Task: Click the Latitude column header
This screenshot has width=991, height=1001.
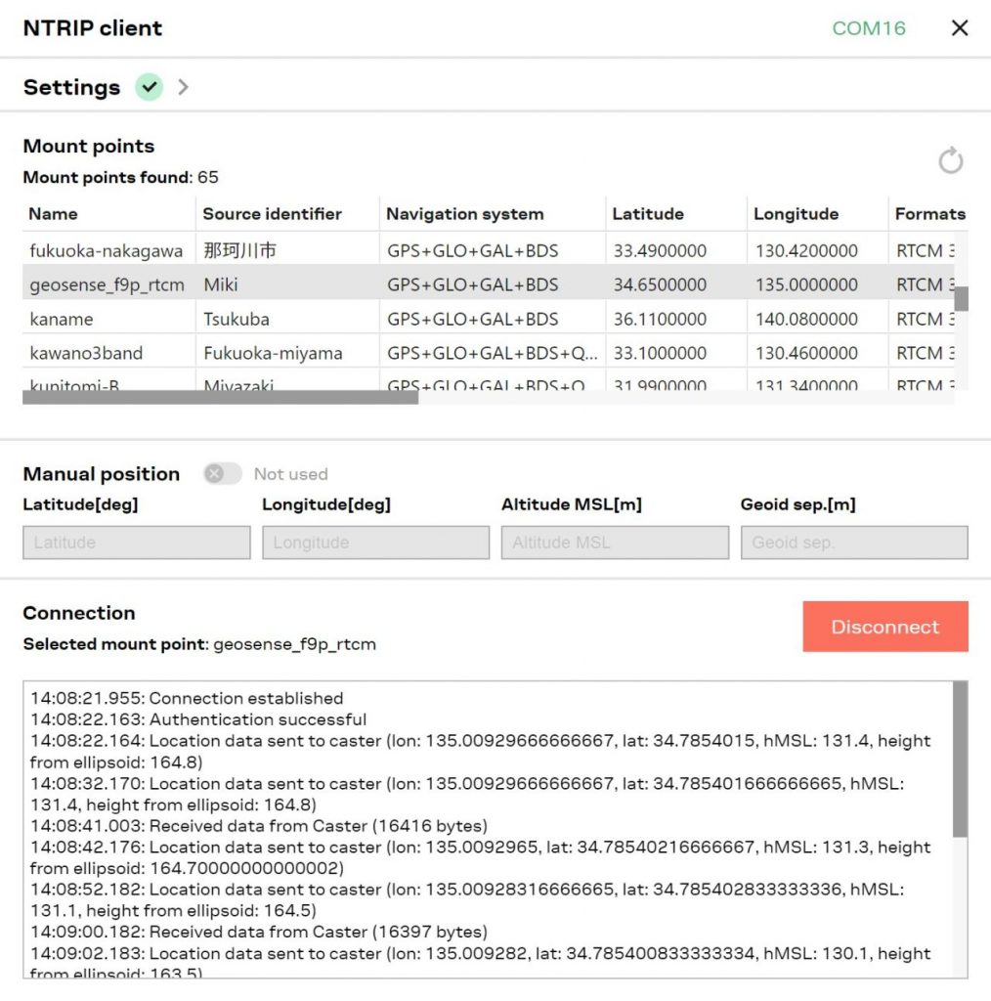Action: pyautogui.click(x=647, y=214)
